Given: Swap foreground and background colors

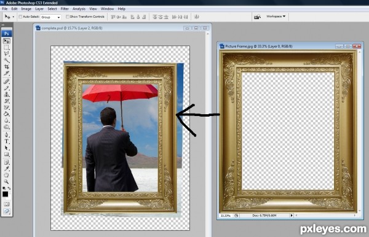Looking at the screenshot, I should click(9, 188).
